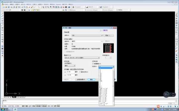Open the paper size dropdown
The height and width of the screenshot is (111, 179).
pyautogui.click(x=82, y=58)
